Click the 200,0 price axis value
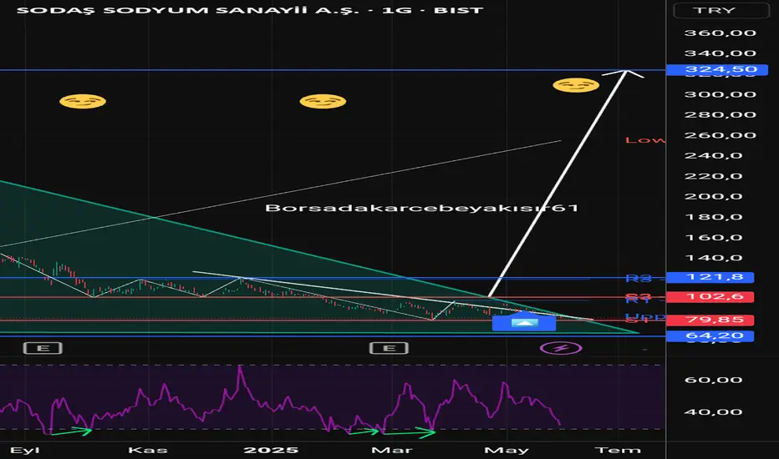The width and height of the screenshot is (779, 459). pos(714,196)
